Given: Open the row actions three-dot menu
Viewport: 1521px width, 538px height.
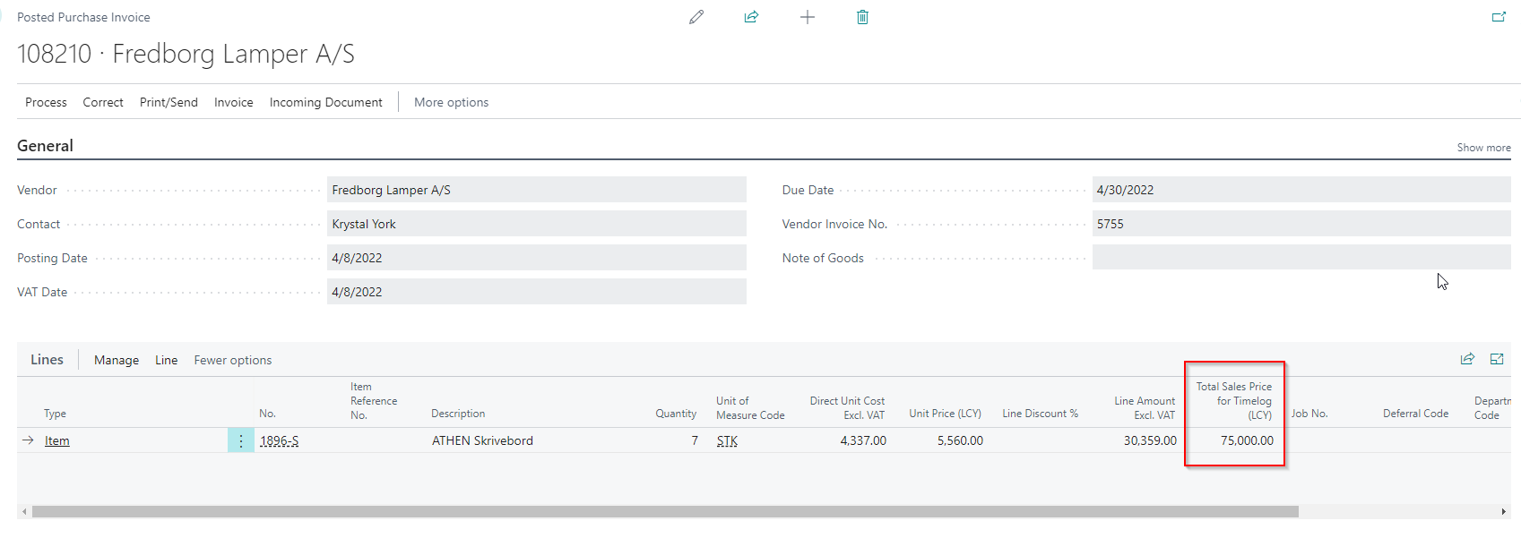Looking at the screenshot, I should pos(241,440).
